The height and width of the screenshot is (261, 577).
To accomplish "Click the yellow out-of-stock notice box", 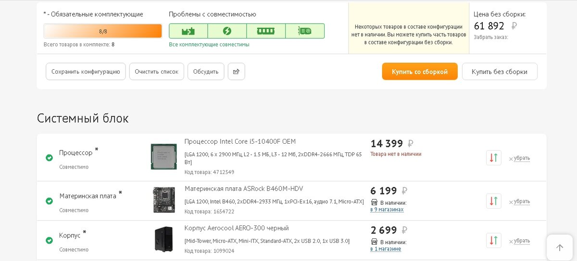I will (x=409, y=28).
